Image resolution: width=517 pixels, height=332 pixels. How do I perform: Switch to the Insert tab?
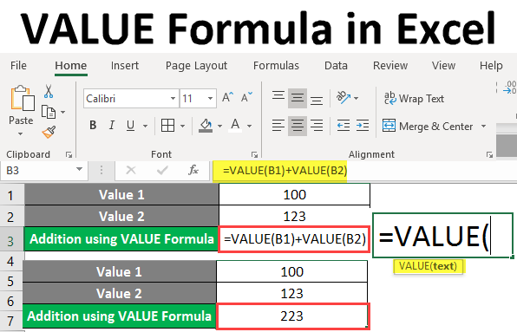pyautogui.click(x=125, y=65)
